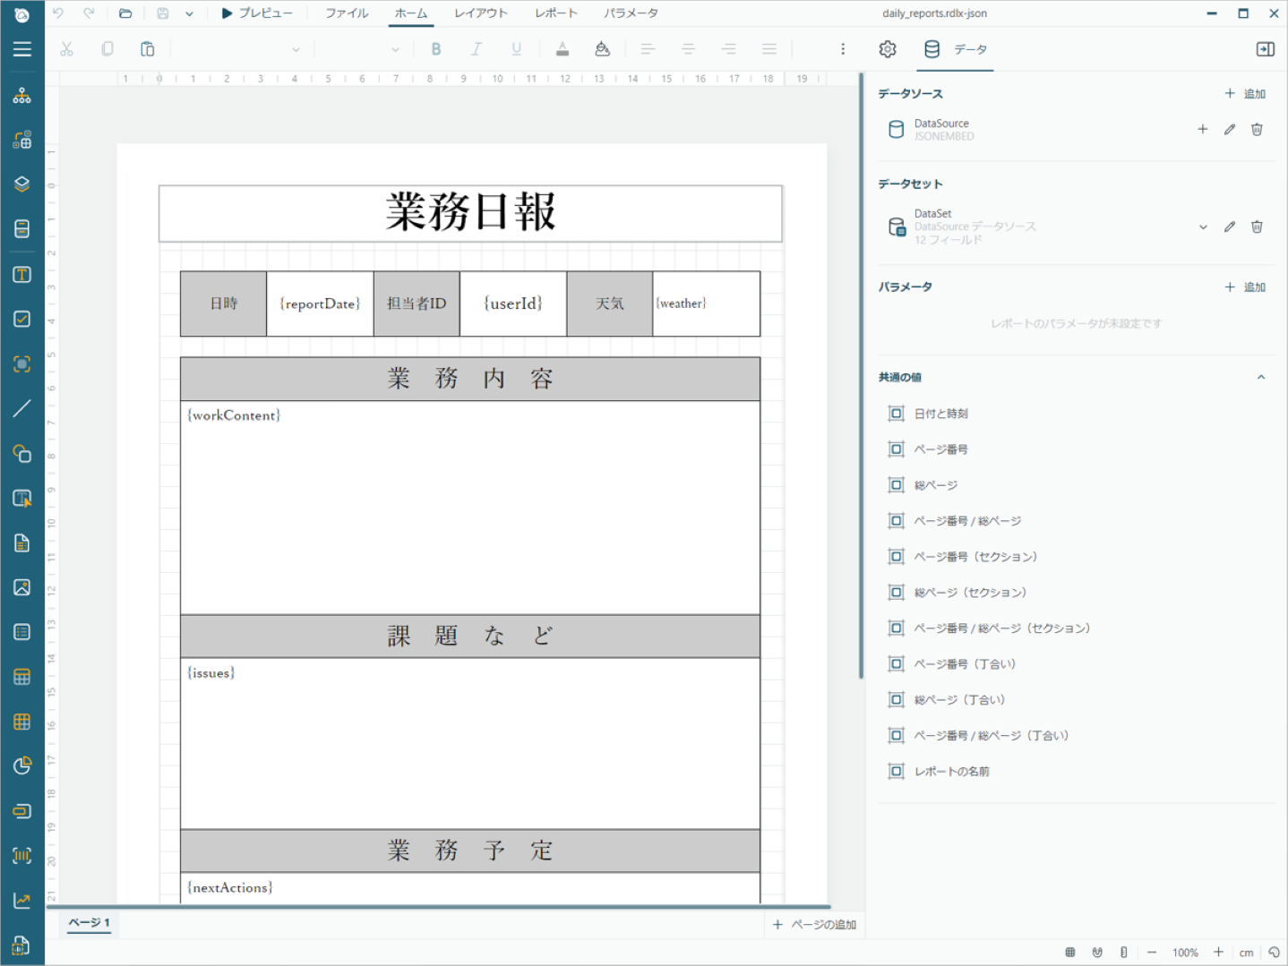Toggle grid display in the status bar
Viewport: 1288px width, 966px height.
pos(1069,953)
